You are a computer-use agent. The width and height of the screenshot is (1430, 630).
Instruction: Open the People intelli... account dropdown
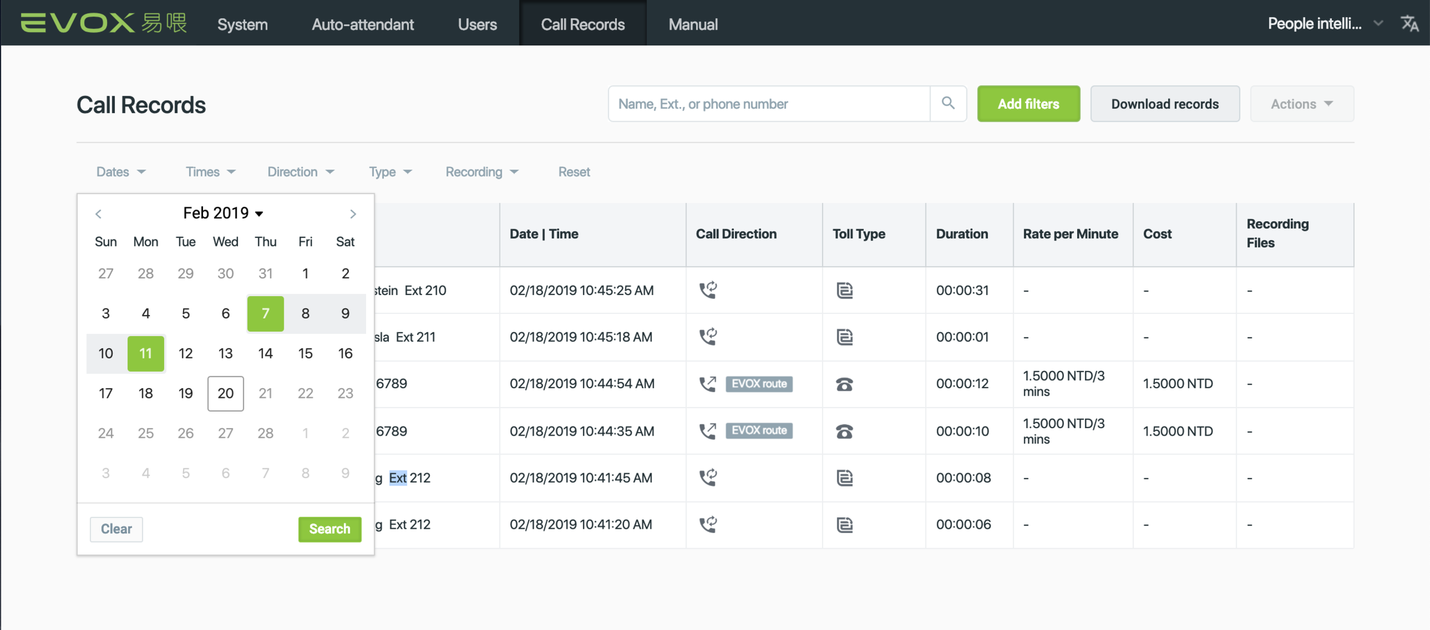(1325, 23)
